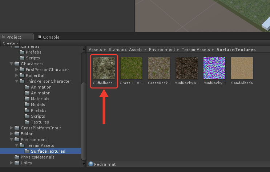The height and width of the screenshot is (172, 270).
Task: Select the purple MudRocky normal map thumbnail
Action: [214, 68]
